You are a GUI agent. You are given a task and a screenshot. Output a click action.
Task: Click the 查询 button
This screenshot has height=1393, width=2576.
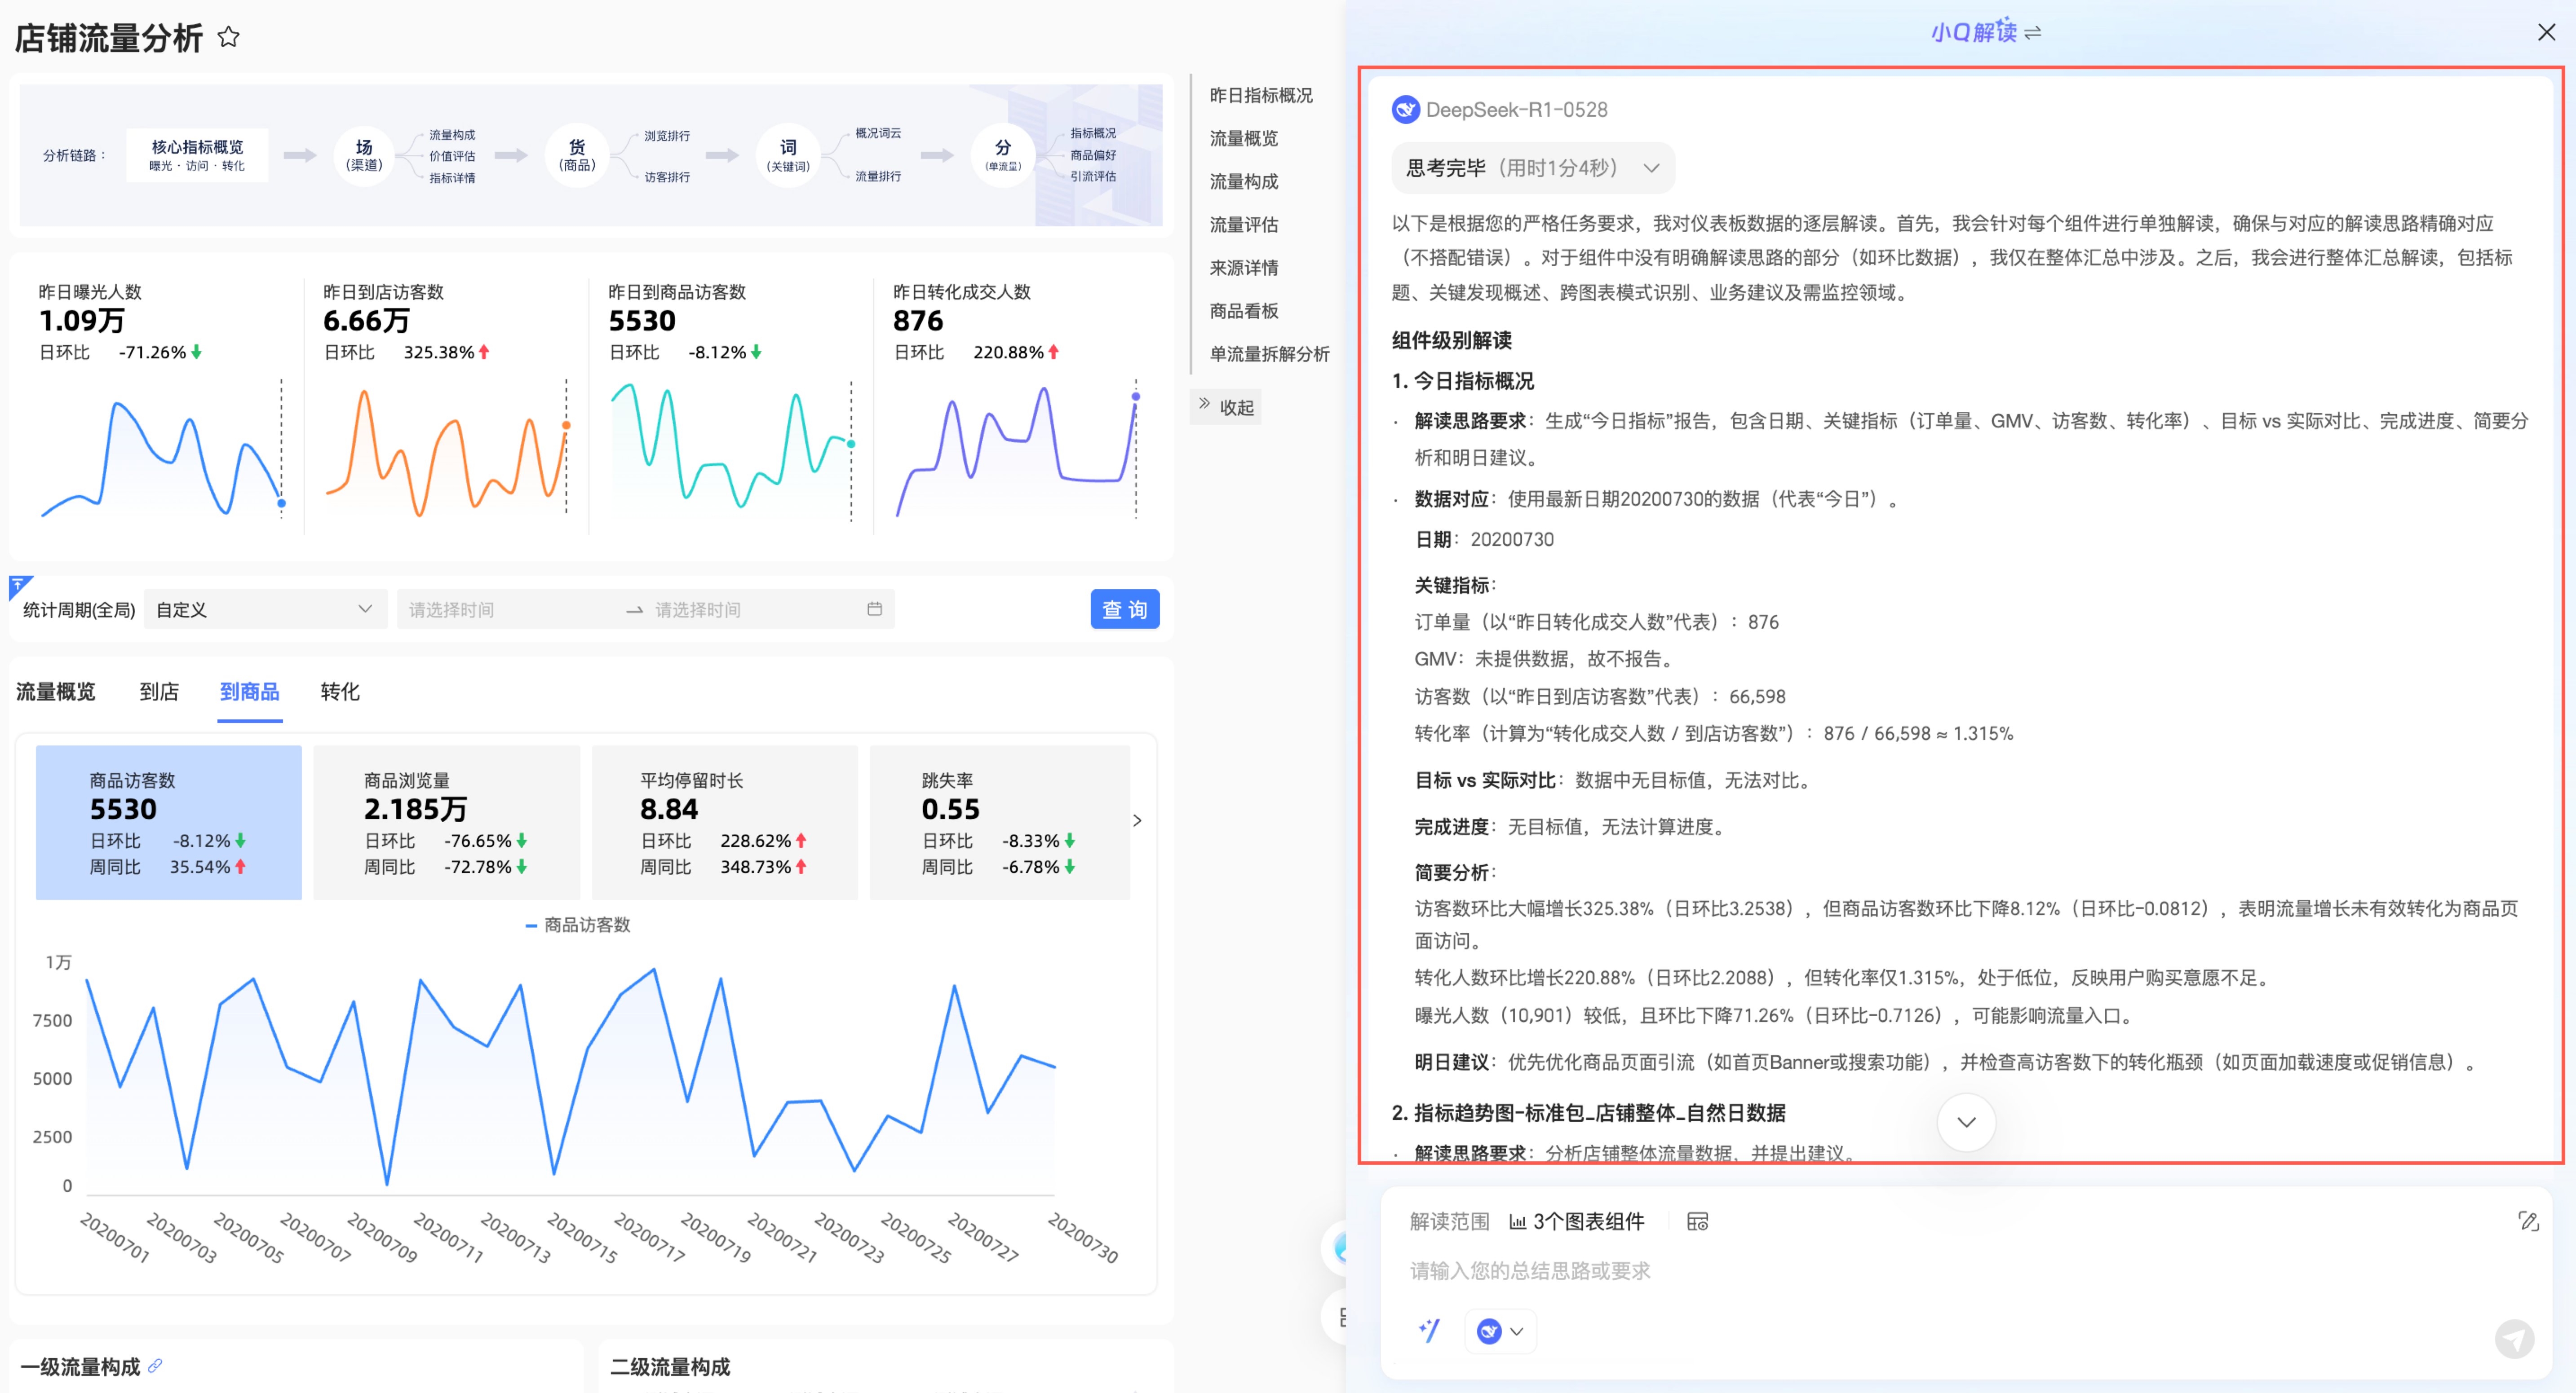1124,608
